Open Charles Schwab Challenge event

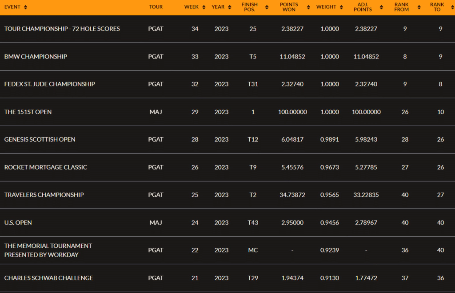tap(49, 278)
